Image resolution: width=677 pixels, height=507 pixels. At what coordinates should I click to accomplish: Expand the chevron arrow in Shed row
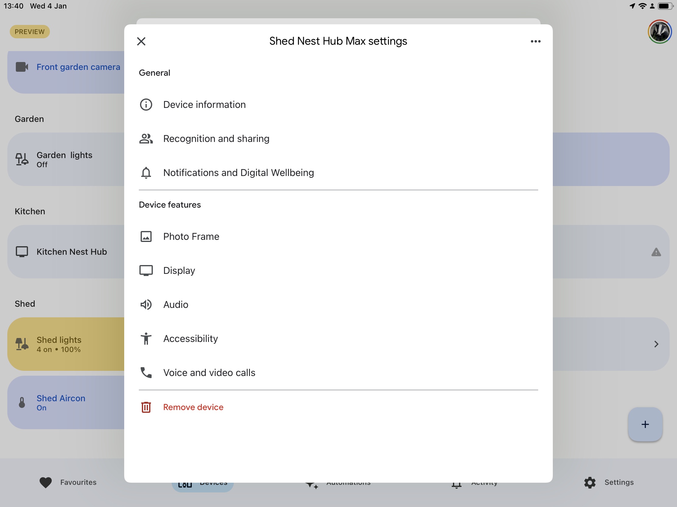pos(656,344)
